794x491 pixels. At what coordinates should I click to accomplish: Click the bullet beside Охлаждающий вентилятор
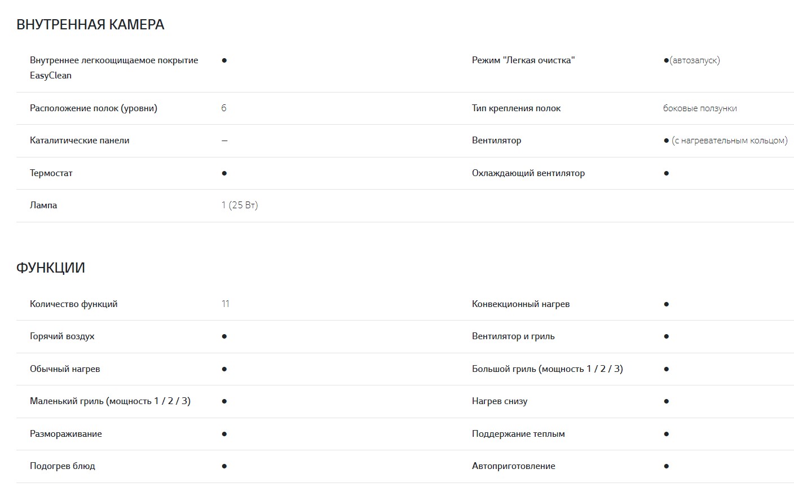[667, 173]
